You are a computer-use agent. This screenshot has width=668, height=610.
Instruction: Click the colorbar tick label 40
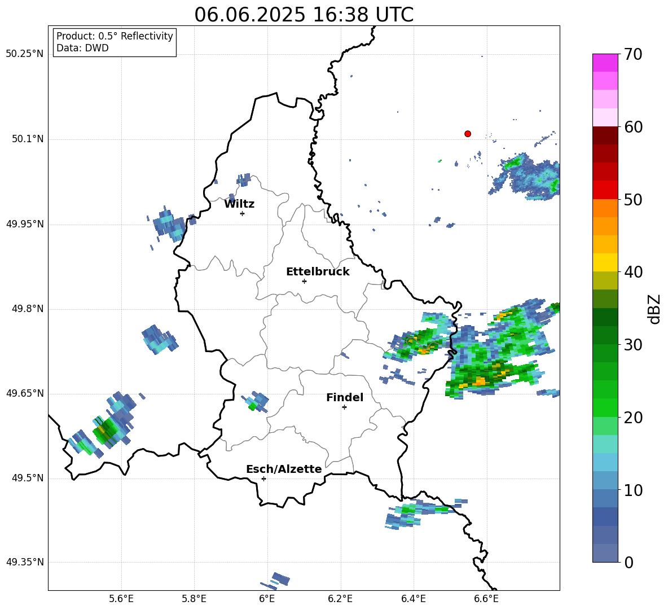coord(634,272)
